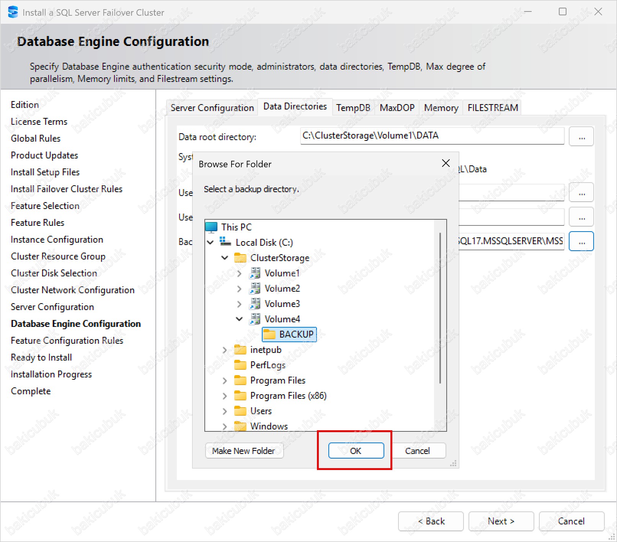Image resolution: width=617 pixels, height=542 pixels.
Task: Click the Local Disk (C:) drive icon
Action: [225, 242]
